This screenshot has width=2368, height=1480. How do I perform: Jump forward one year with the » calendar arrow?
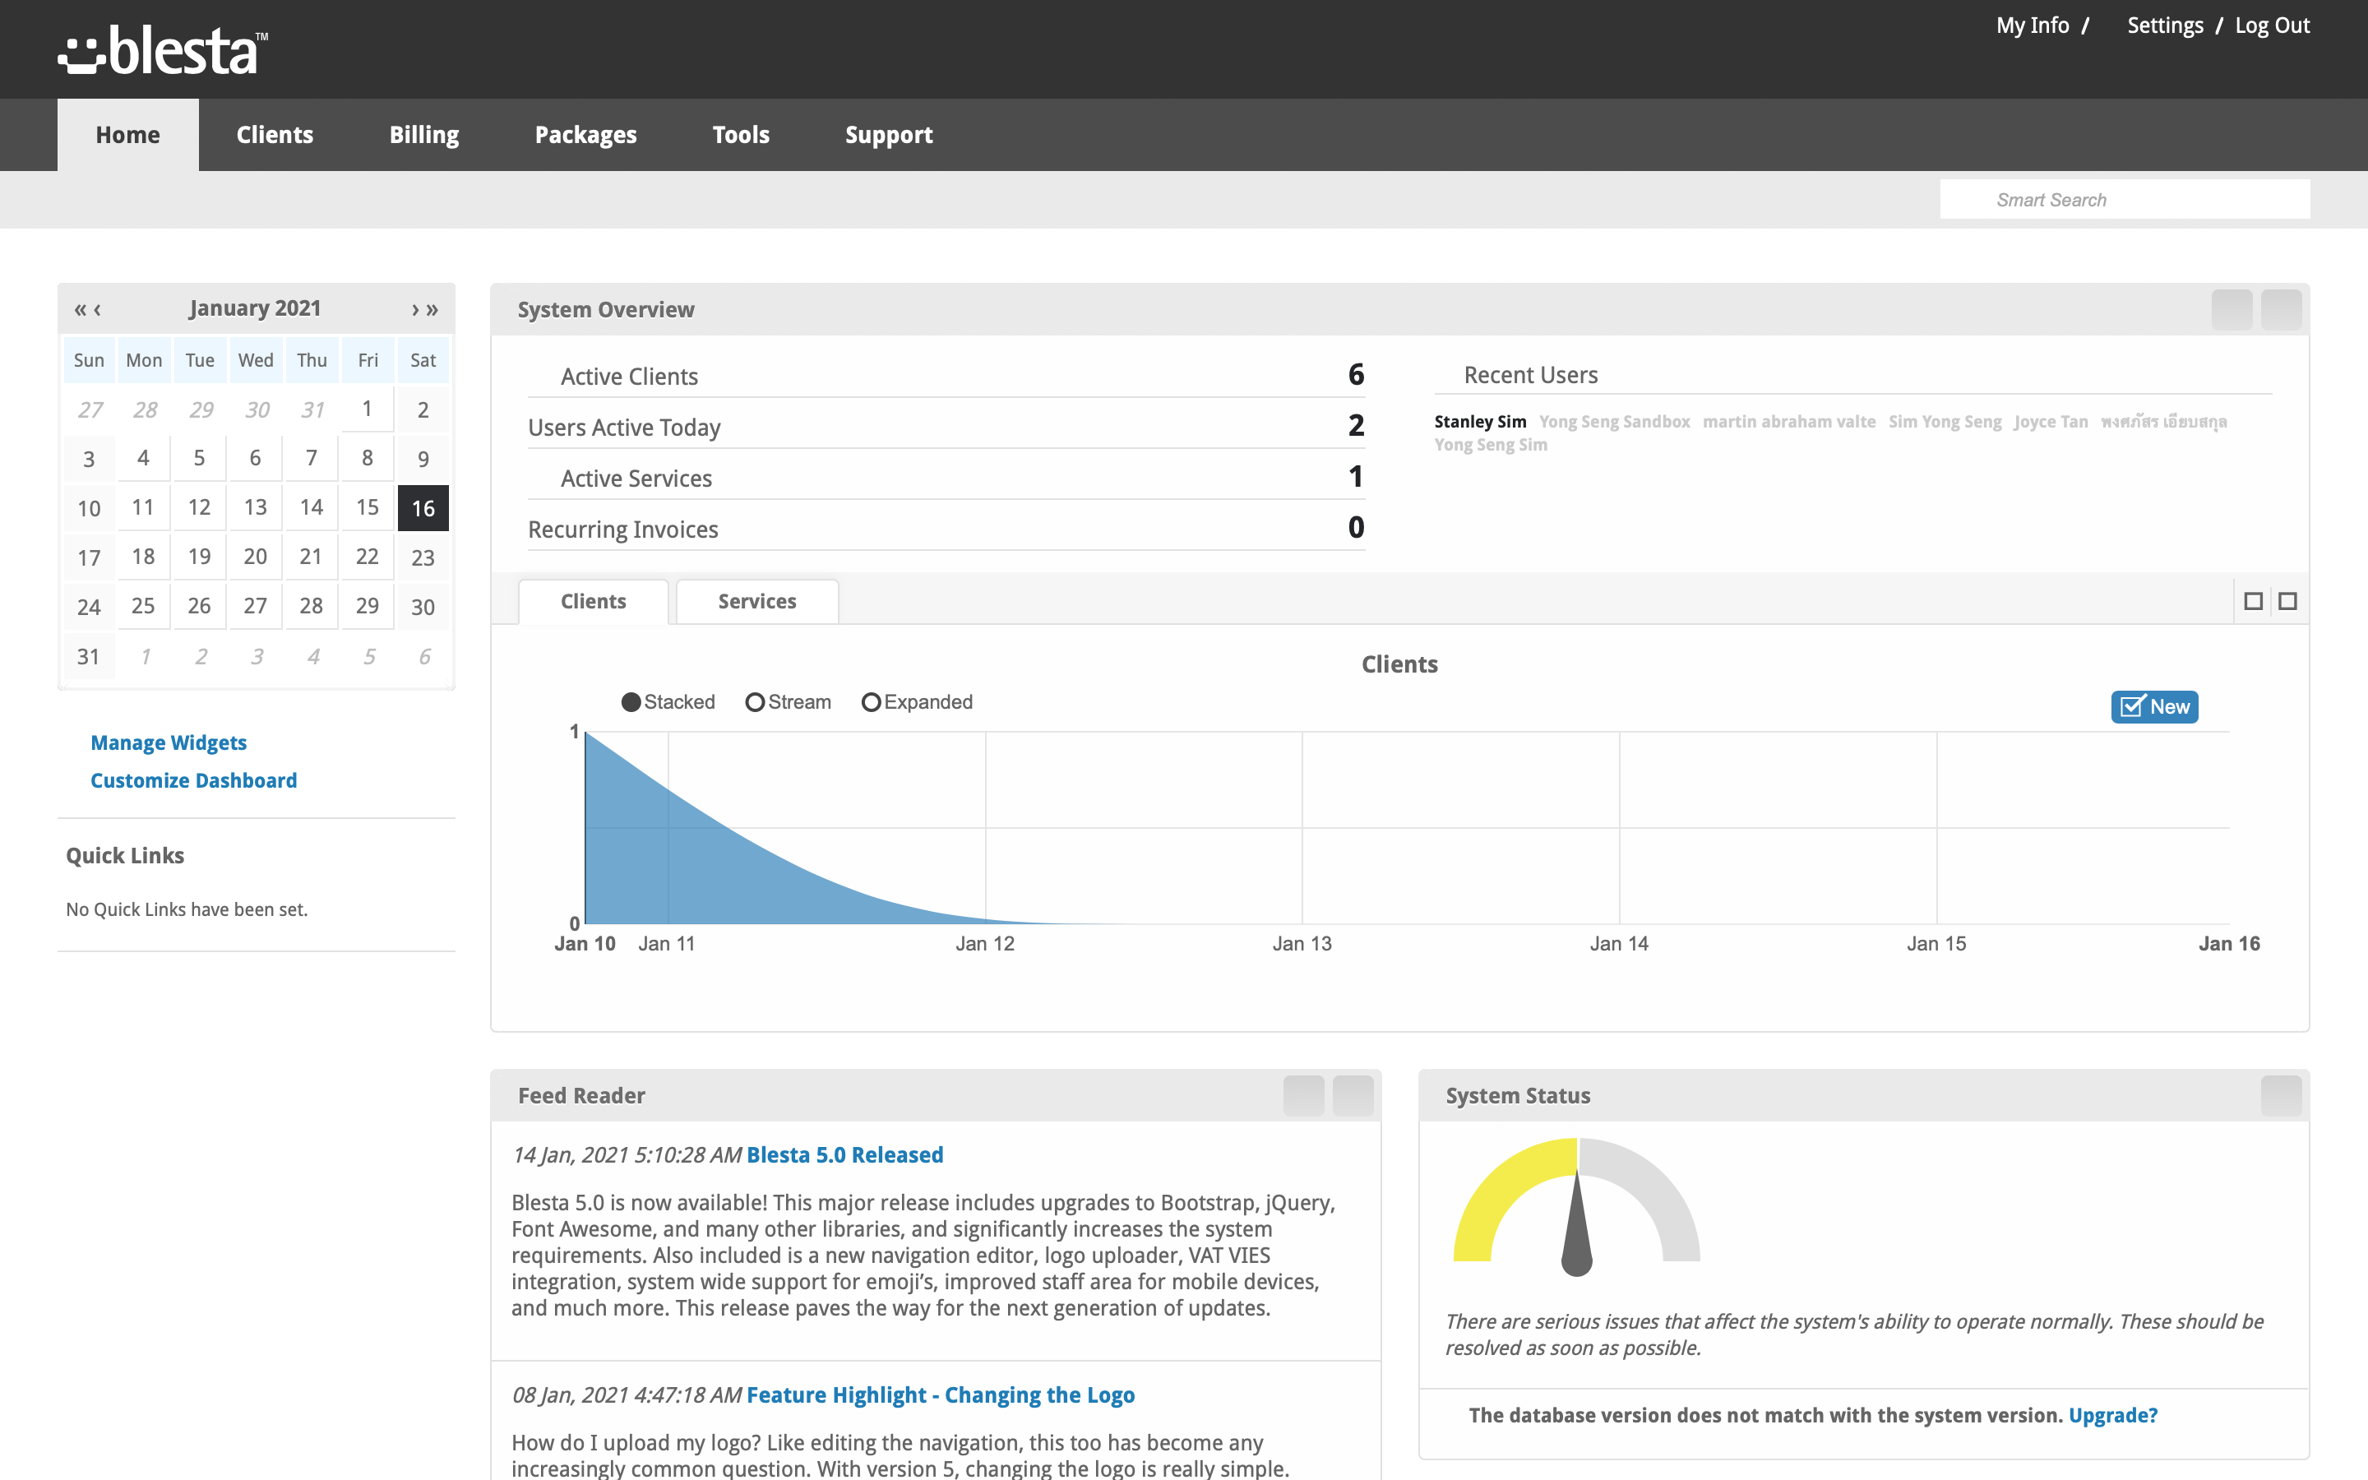coord(432,309)
